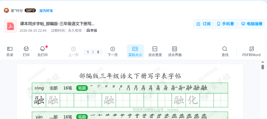Click the gray character 化 in the grid

click(193, 100)
